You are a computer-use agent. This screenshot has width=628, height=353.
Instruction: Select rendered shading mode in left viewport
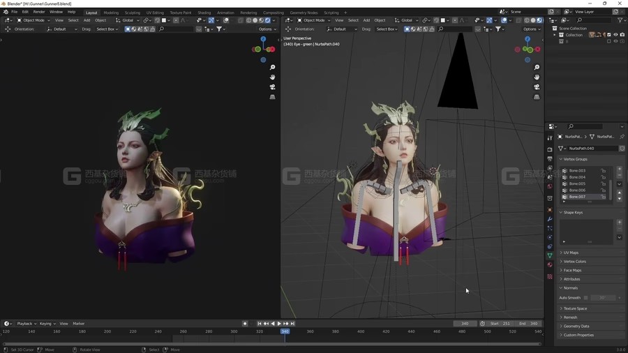coord(267,20)
